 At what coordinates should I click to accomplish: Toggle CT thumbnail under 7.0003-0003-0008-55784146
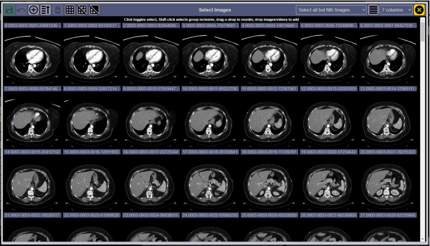click(32, 120)
